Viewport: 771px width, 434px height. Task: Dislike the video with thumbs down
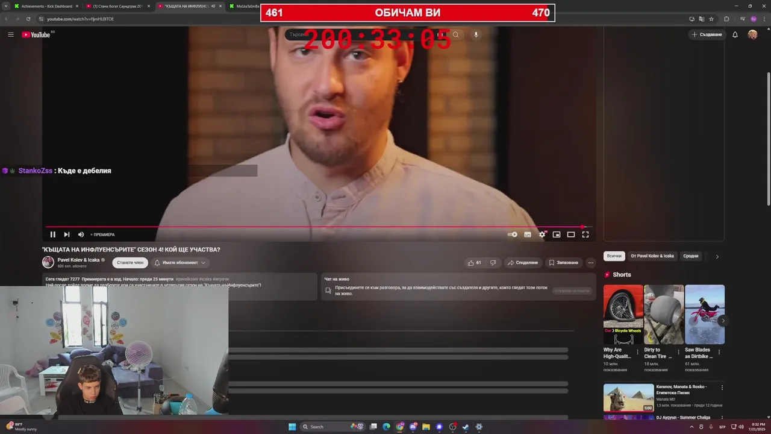click(493, 262)
